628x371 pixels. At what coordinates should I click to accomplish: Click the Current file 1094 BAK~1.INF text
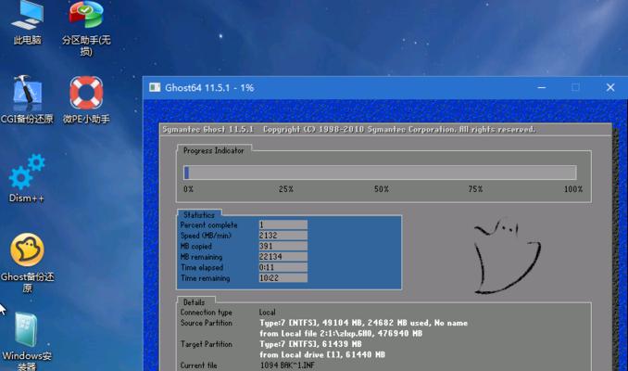pos(287,365)
